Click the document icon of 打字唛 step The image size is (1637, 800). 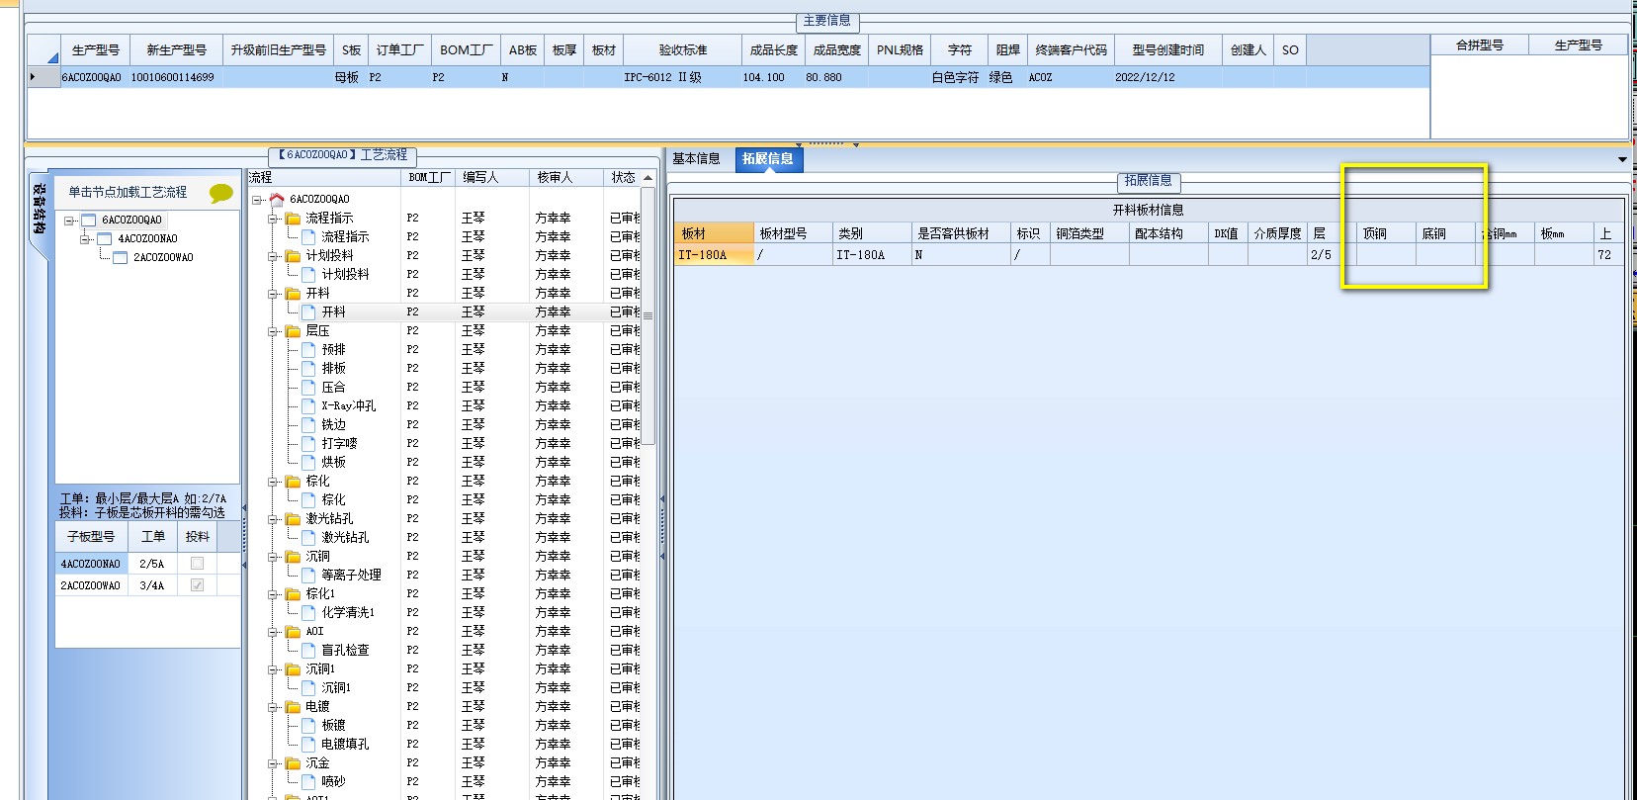308,443
